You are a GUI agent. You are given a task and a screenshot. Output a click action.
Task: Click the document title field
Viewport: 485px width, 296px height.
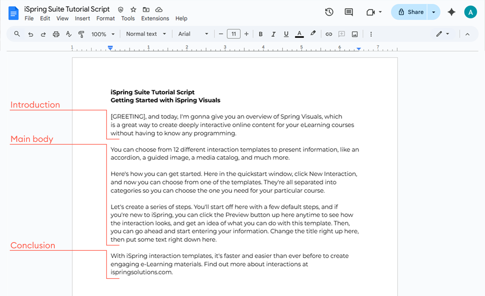[67, 9]
